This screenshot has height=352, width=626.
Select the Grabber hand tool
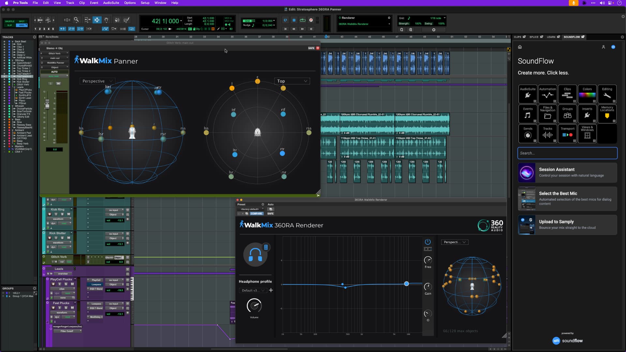pos(106,20)
